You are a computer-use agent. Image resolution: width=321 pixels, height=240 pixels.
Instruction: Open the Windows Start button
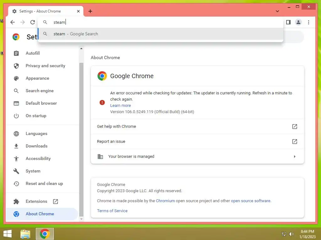click(x=8, y=234)
